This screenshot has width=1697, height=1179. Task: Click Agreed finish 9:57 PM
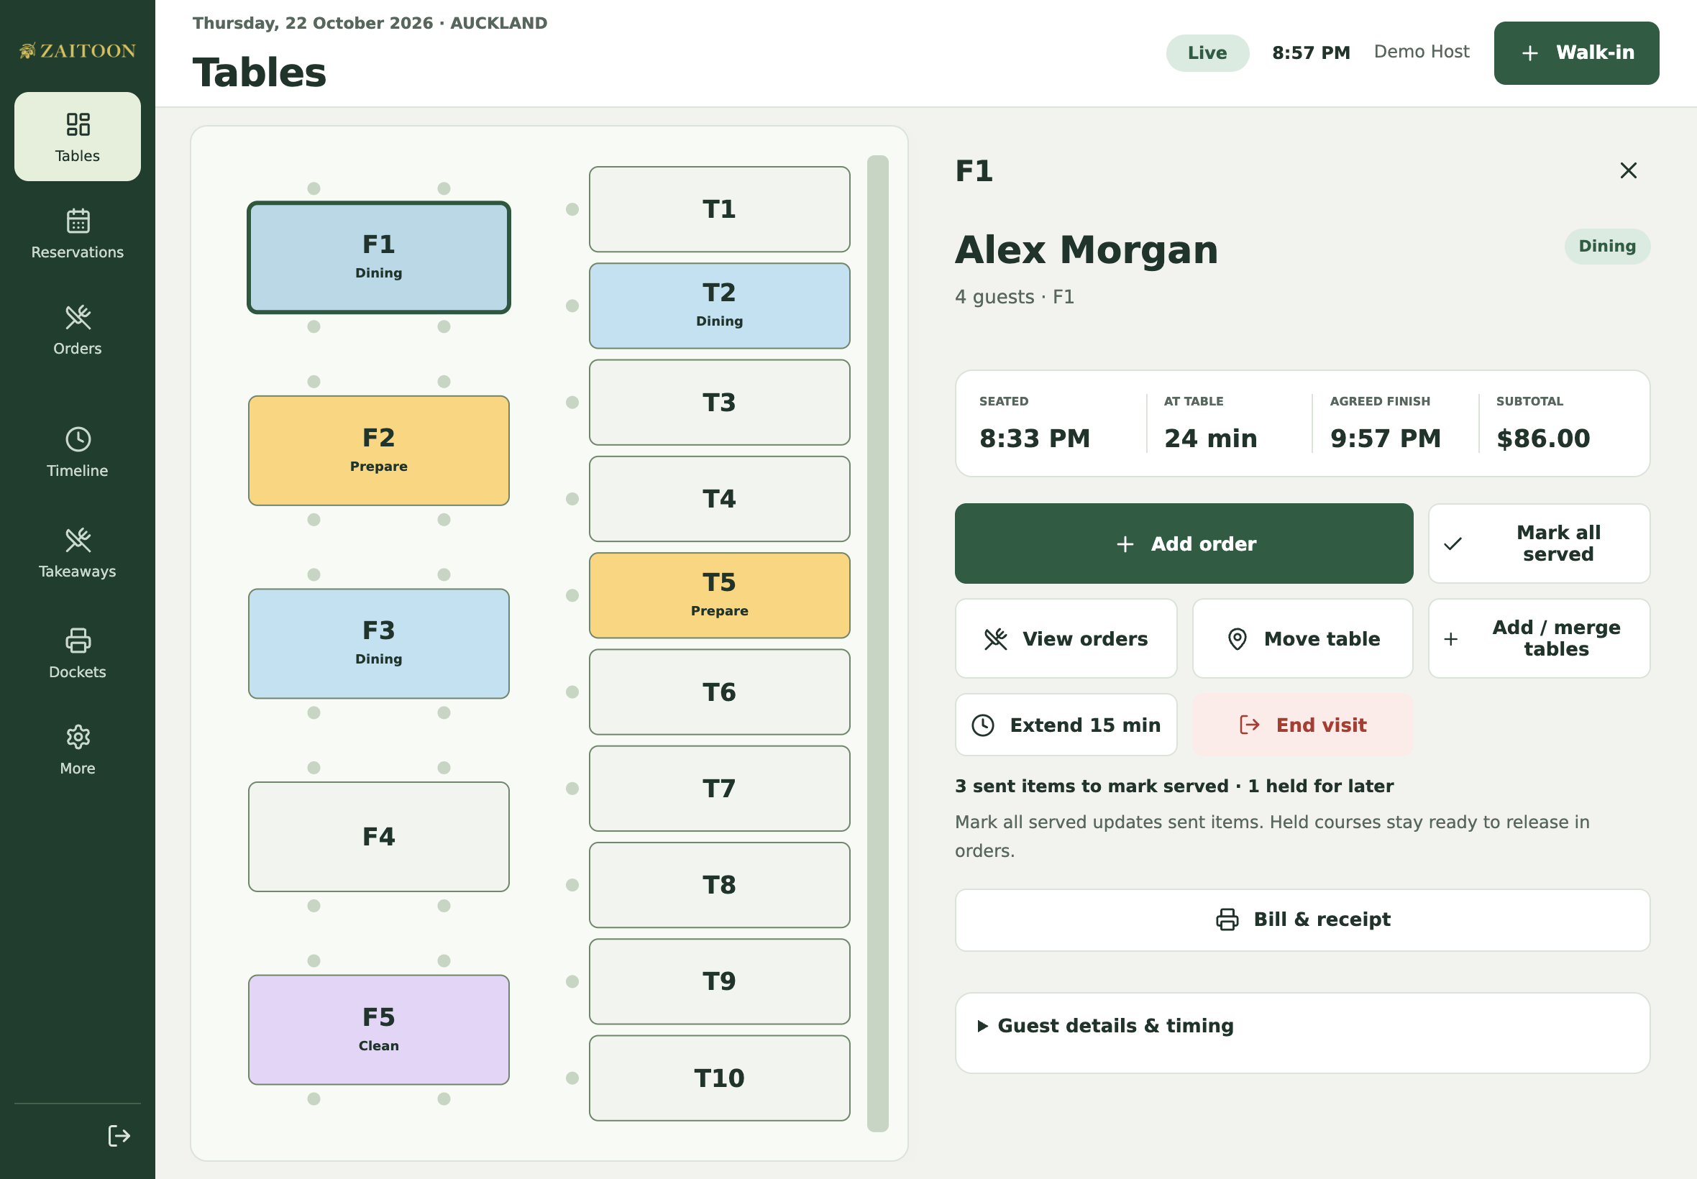1385,439
